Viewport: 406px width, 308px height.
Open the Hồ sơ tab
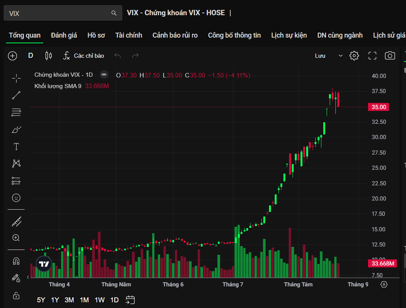click(x=96, y=35)
